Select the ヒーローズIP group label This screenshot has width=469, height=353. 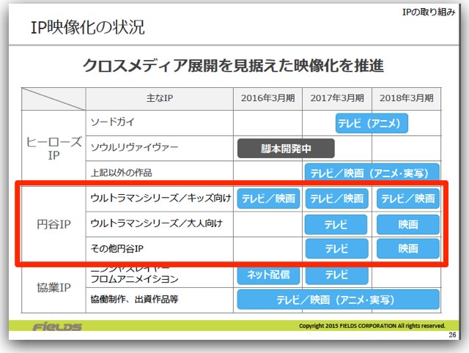[53, 148]
